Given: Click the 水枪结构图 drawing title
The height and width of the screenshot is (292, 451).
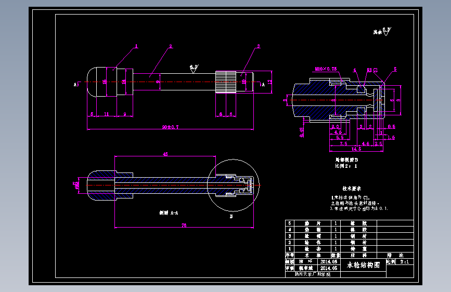Looking at the screenshot, I should pyautogui.click(x=363, y=265).
